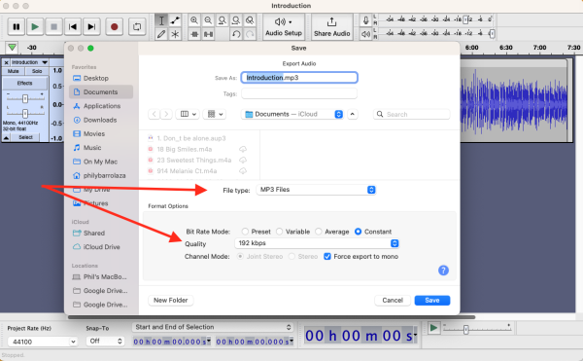This screenshot has width=583, height=361.
Task: Click the speaker playback meter icon
Action: click(x=366, y=34)
